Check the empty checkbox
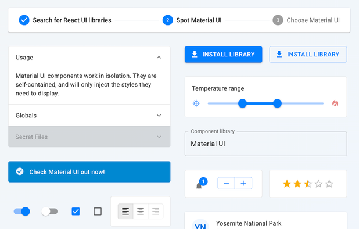This screenshot has width=359, height=229. point(98,212)
